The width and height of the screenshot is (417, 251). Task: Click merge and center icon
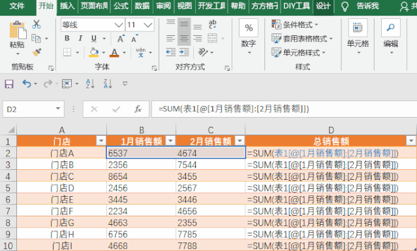(x=213, y=39)
